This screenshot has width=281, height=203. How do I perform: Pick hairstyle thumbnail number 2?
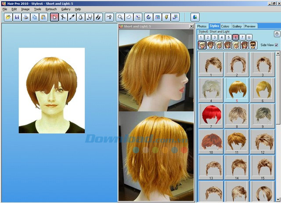click(237, 64)
